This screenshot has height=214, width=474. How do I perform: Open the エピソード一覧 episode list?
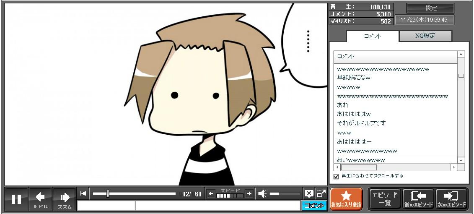[384, 199]
